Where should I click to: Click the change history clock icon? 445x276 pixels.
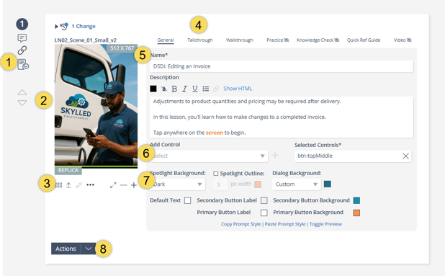point(64,26)
